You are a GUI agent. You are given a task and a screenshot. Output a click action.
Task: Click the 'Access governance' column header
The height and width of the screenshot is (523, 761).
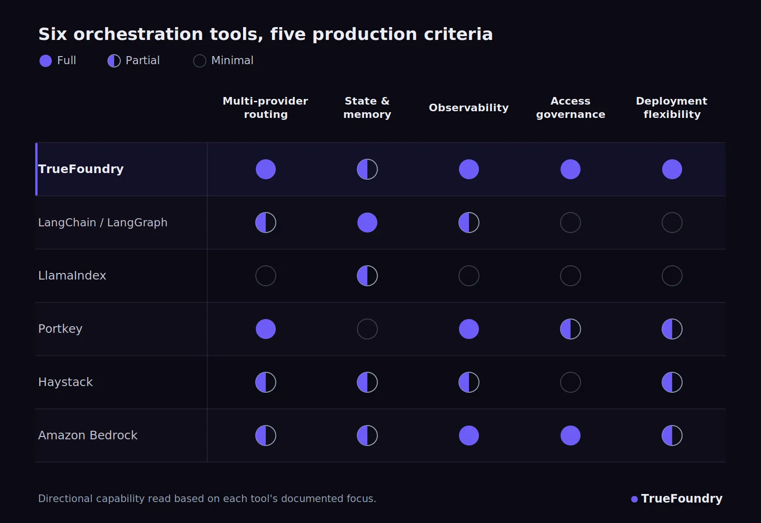pos(570,107)
